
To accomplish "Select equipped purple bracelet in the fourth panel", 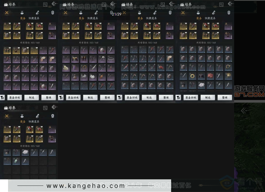I will click(x=228, y=35).
